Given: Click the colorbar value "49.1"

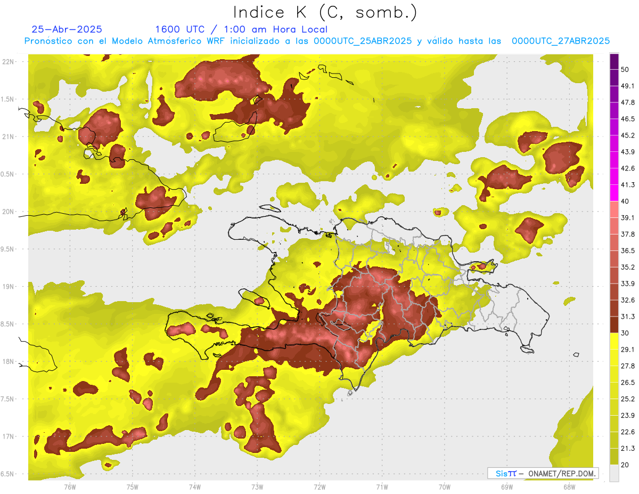Looking at the screenshot, I should (628, 86).
